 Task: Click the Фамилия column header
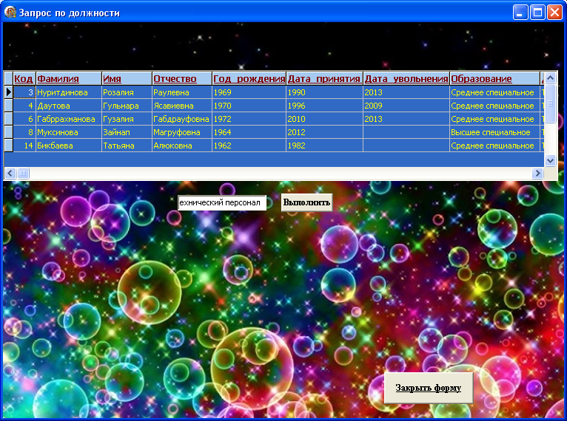click(69, 78)
